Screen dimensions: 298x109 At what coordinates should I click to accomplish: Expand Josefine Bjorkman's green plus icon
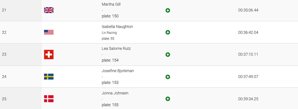click(168, 77)
